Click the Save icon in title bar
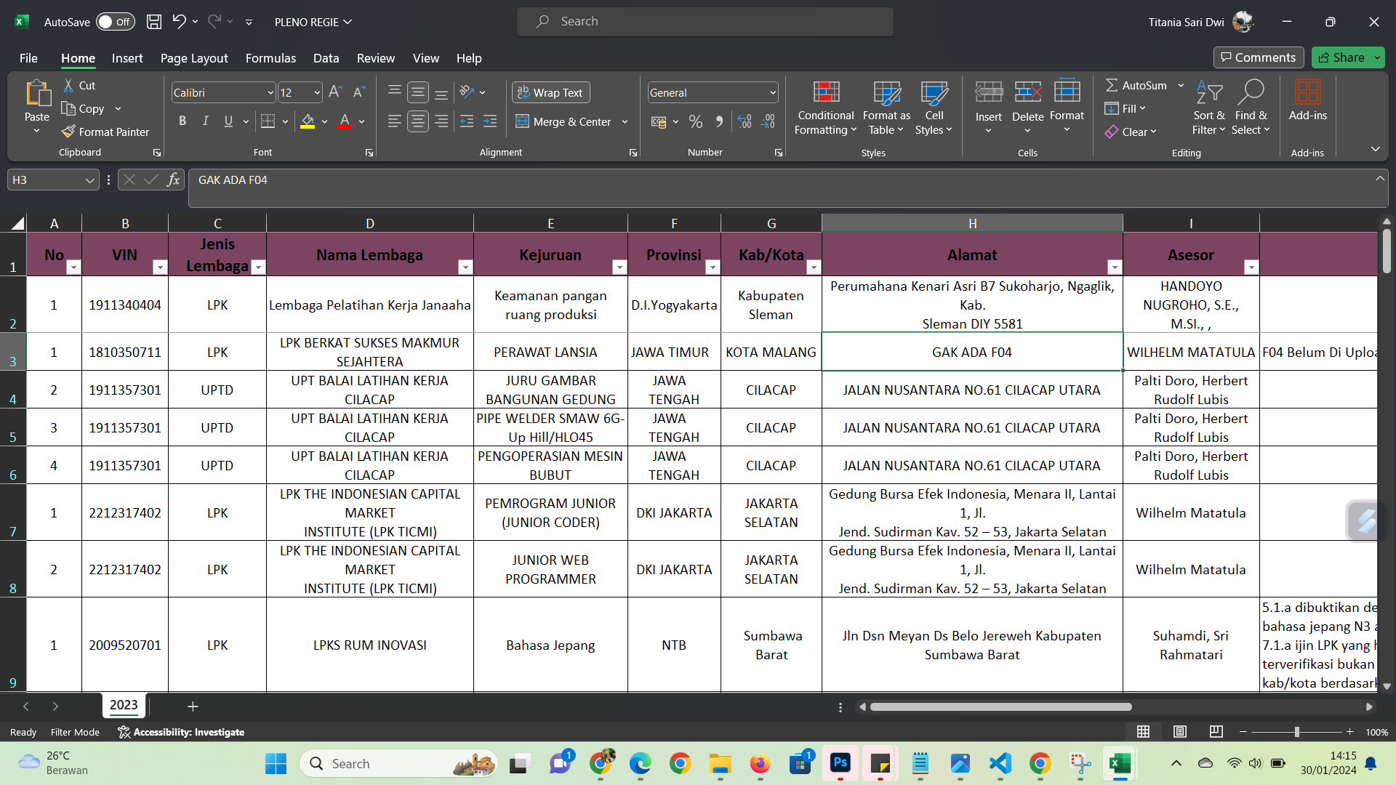The image size is (1396, 785). pyautogui.click(x=154, y=22)
